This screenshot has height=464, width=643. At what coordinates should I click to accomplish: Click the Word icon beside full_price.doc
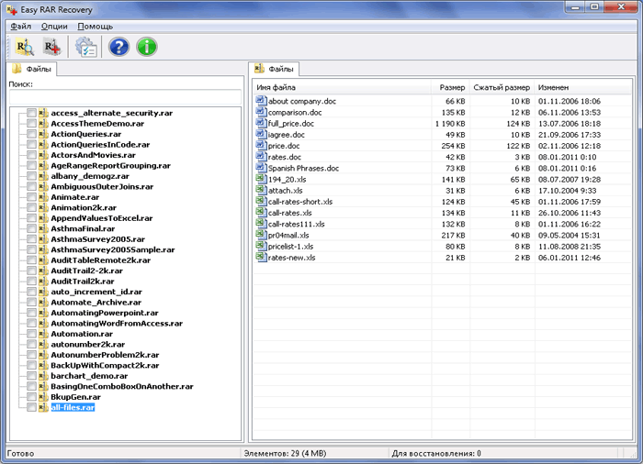[x=261, y=123]
